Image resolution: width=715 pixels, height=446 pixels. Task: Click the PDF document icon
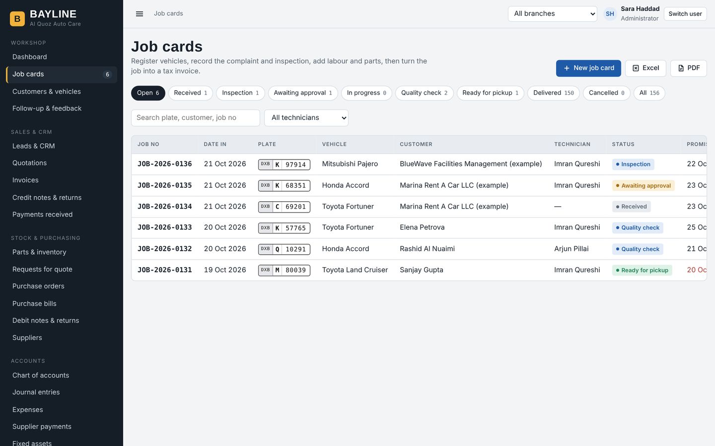[681, 68]
